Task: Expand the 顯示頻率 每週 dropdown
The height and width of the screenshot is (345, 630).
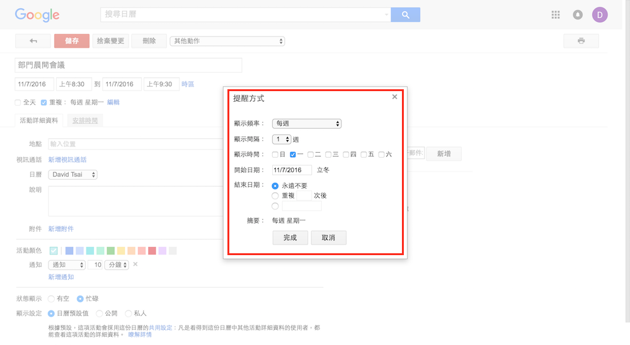Action: point(306,123)
